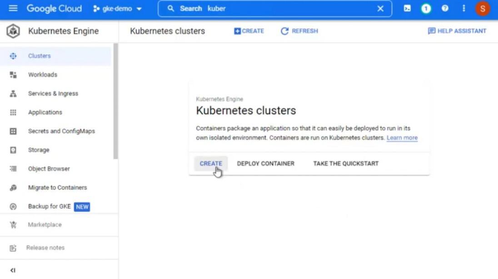Open the three-dot settings menu
The width and height of the screenshot is (498, 279).
coord(464,9)
